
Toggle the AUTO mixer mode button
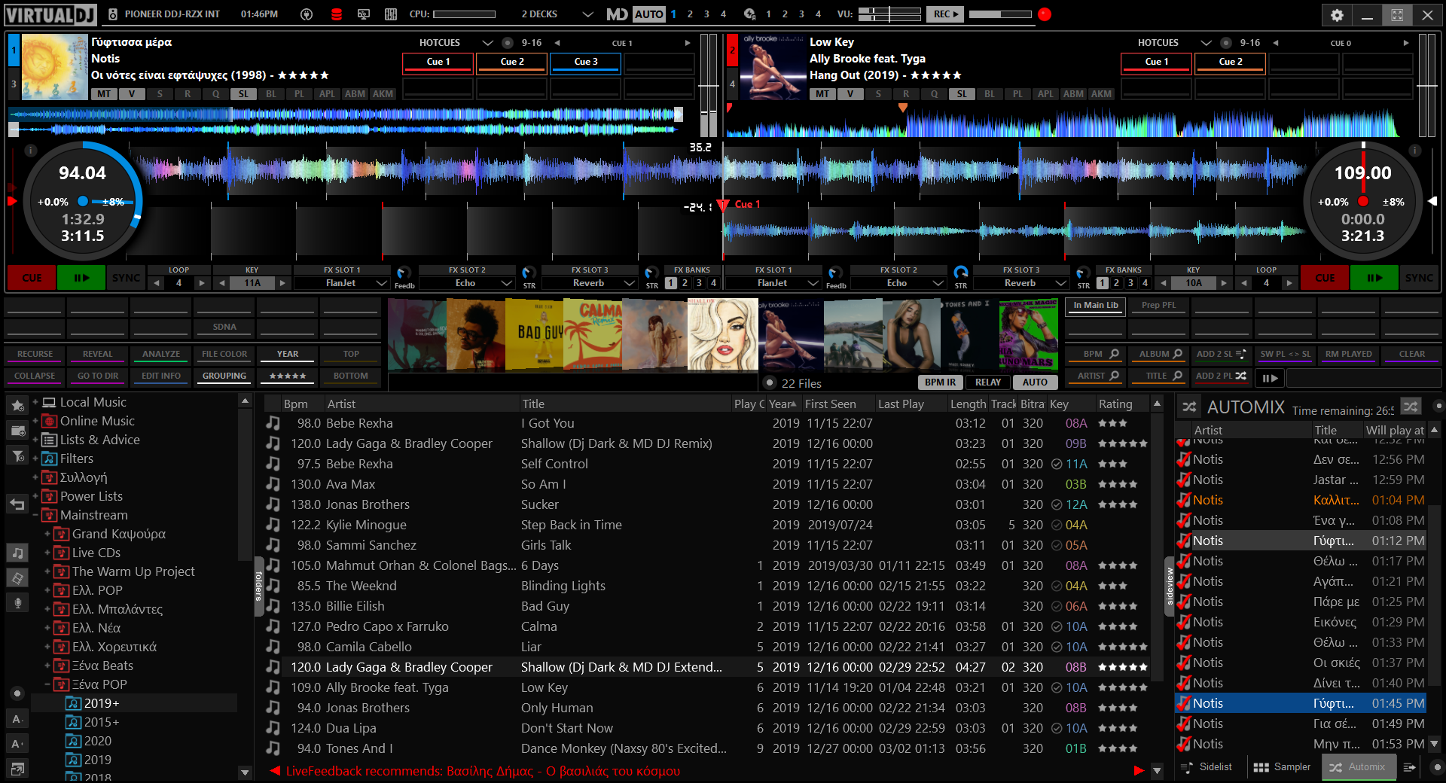(x=648, y=14)
